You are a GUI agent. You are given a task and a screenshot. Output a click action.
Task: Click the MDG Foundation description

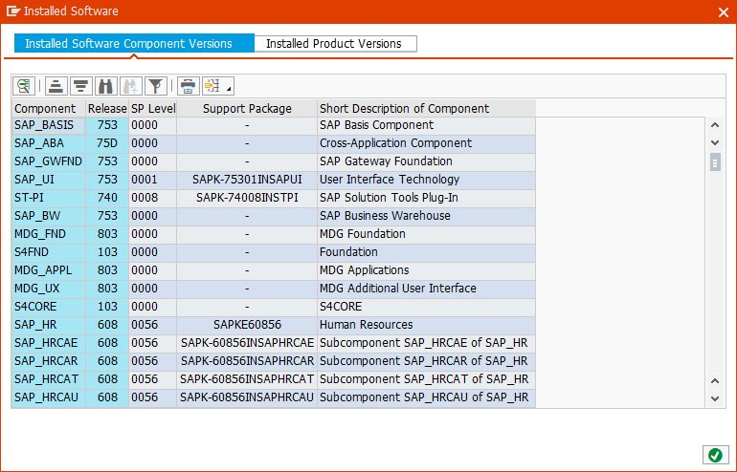click(426, 234)
